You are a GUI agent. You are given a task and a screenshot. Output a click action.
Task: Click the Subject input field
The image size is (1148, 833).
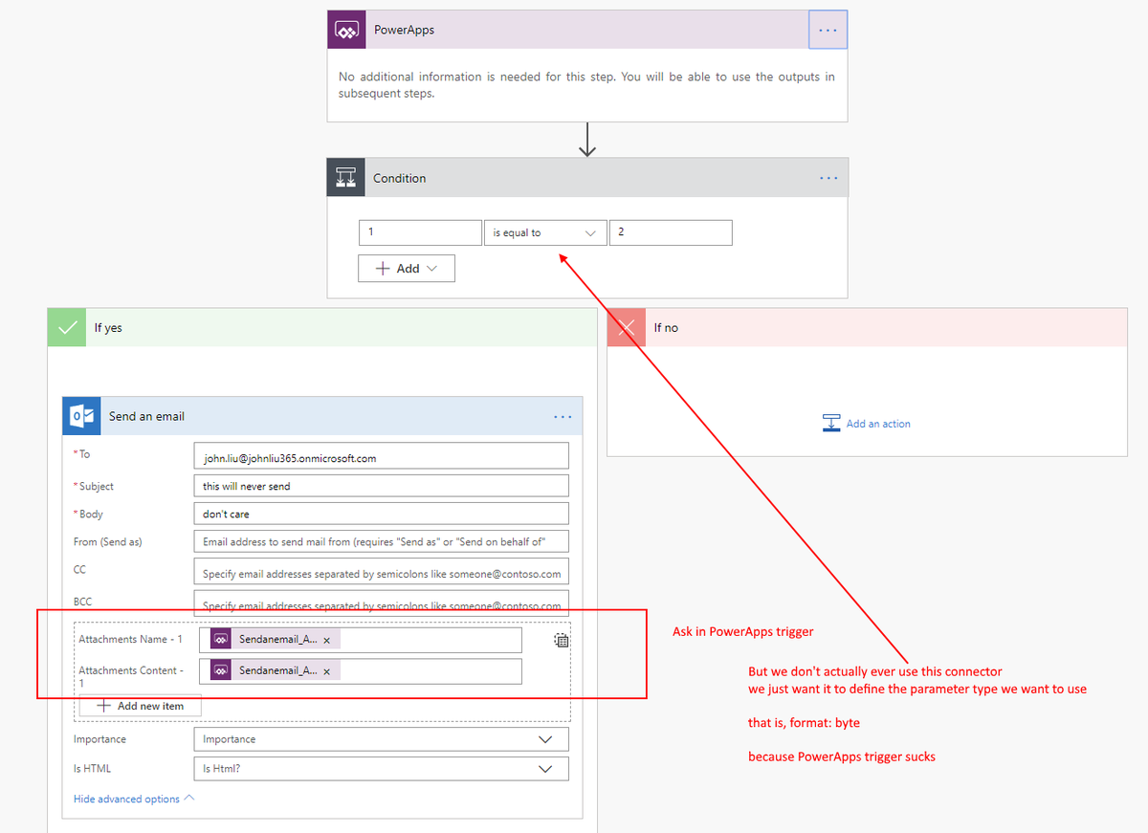pos(380,486)
